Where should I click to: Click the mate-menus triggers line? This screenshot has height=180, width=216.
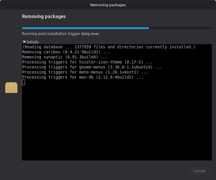(x=85, y=72)
